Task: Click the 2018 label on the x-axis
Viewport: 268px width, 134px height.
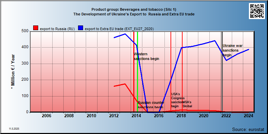Action: point(181,116)
